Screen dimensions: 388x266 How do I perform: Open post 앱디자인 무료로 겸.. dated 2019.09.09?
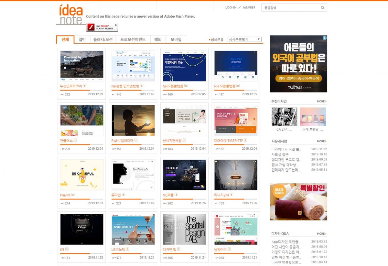coord(286,160)
